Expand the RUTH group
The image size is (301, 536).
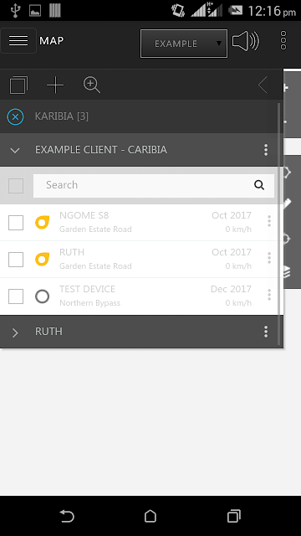[x=15, y=332]
